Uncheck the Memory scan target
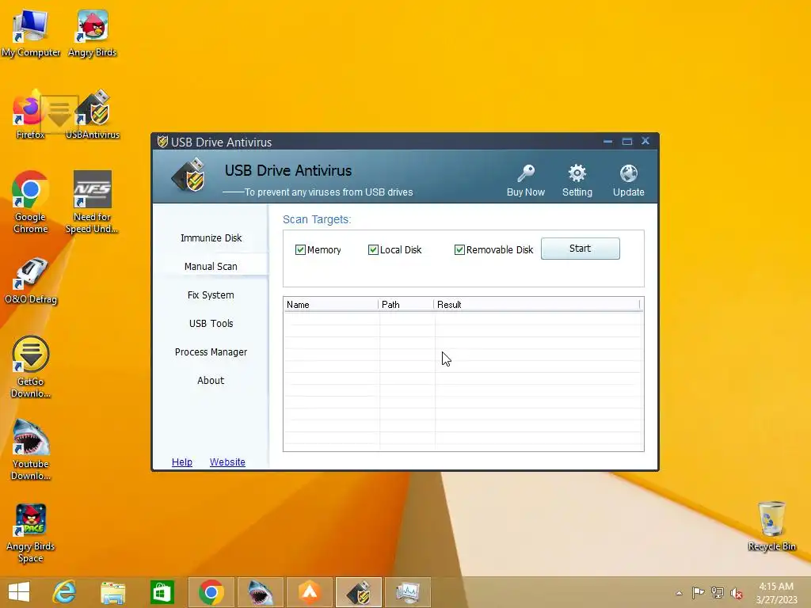The height and width of the screenshot is (608, 811). point(300,249)
